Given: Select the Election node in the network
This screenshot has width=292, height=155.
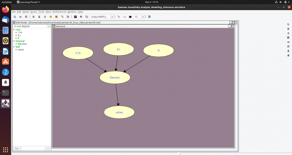Looking at the screenshot, I should click(115, 78).
